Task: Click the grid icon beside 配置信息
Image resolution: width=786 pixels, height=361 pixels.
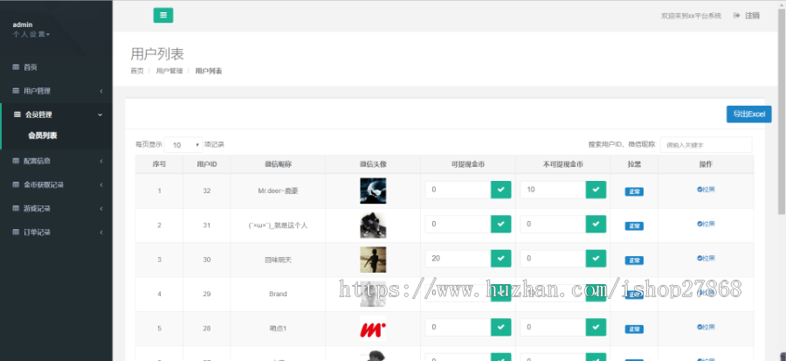Action: [16, 161]
